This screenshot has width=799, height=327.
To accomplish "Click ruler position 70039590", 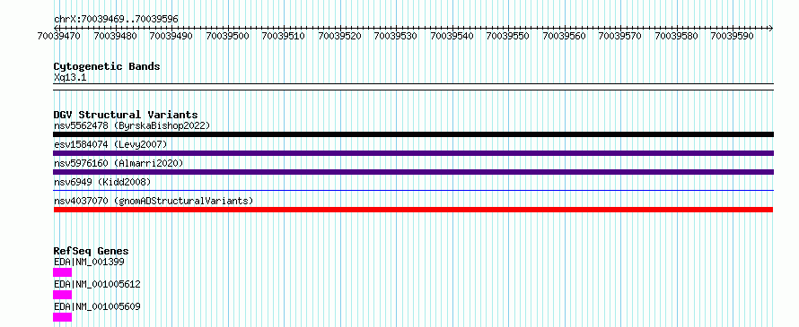I will click(x=733, y=37).
